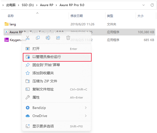The image size is (157, 133).
Task: Select the Keygen.exe file name
Action: coord(18,40)
